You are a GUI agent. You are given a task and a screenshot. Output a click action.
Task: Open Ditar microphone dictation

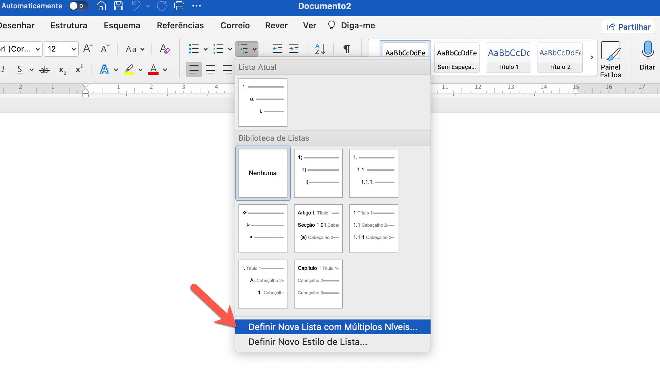tap(647, 55)
